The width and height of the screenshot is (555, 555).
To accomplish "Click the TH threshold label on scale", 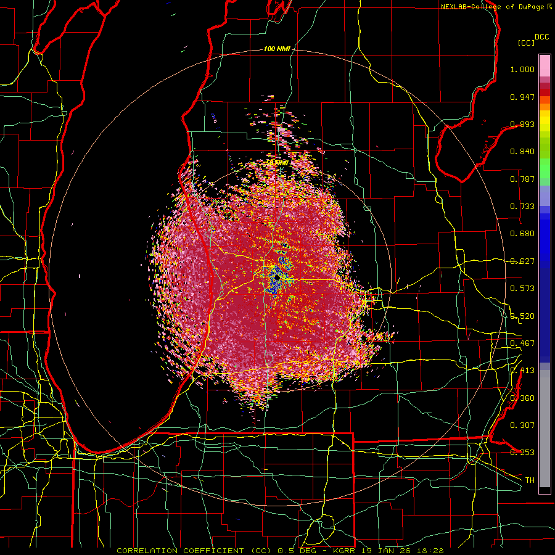I will pos(530,480).
